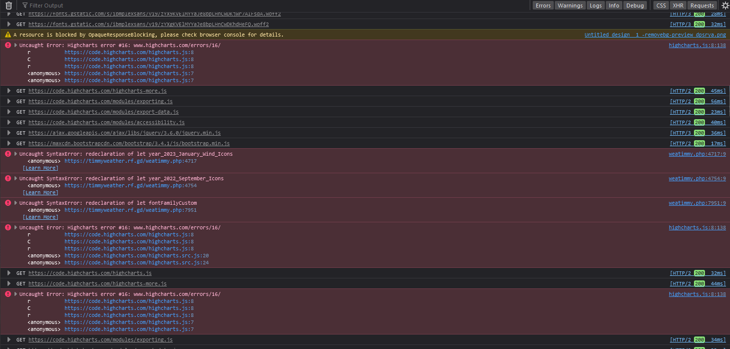This screenshot has height=349, width=730.
Task: Toggle the Requests filter button
Action: pos(702,6)
